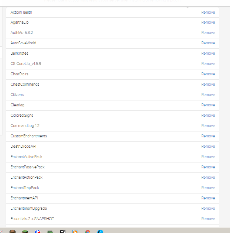The height and width of the screenshot is (233, 230).
Task: Select the Clearlag plugin name
Action: coord(17,105)
